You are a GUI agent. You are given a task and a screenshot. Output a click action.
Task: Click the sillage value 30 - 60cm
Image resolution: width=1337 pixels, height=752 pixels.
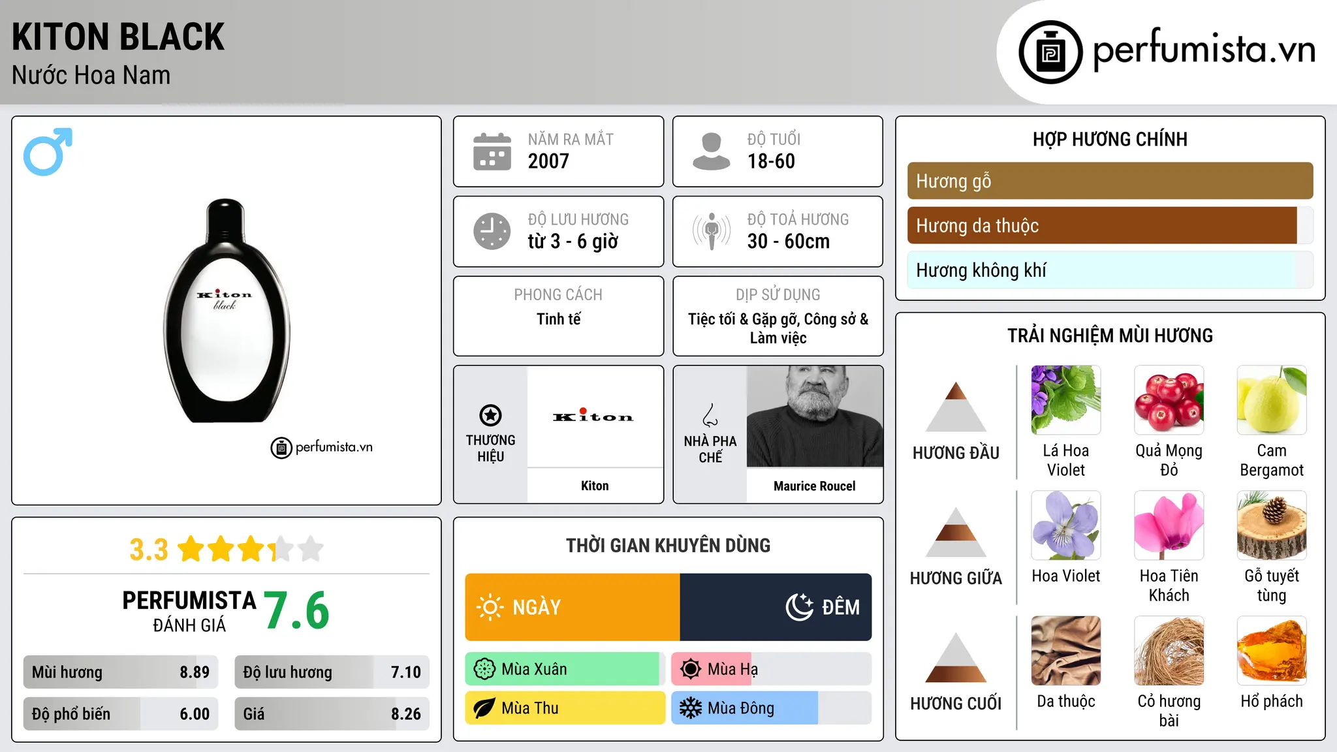tap(789, 242)
